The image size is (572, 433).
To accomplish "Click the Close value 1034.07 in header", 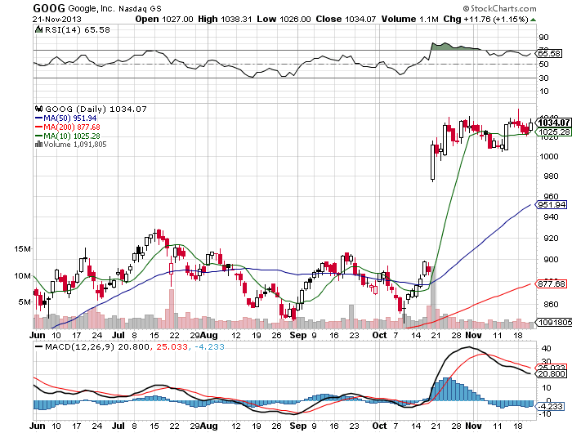I will tap(360, 19).
